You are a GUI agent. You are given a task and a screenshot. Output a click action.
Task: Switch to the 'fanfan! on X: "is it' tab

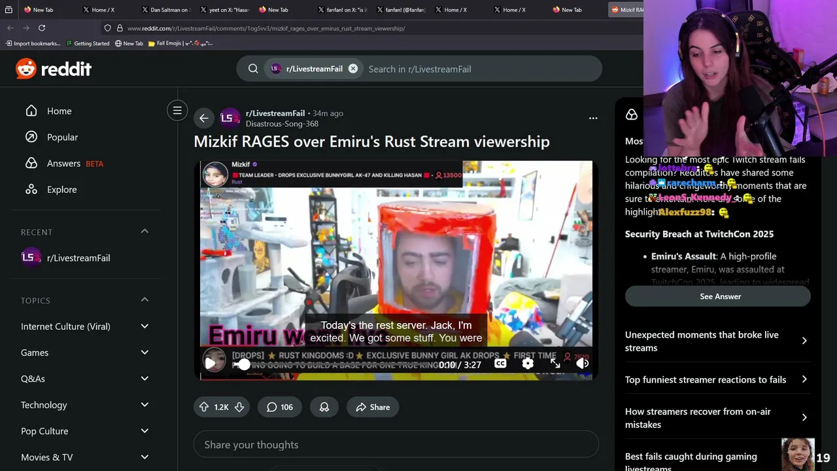click(341, 10)
